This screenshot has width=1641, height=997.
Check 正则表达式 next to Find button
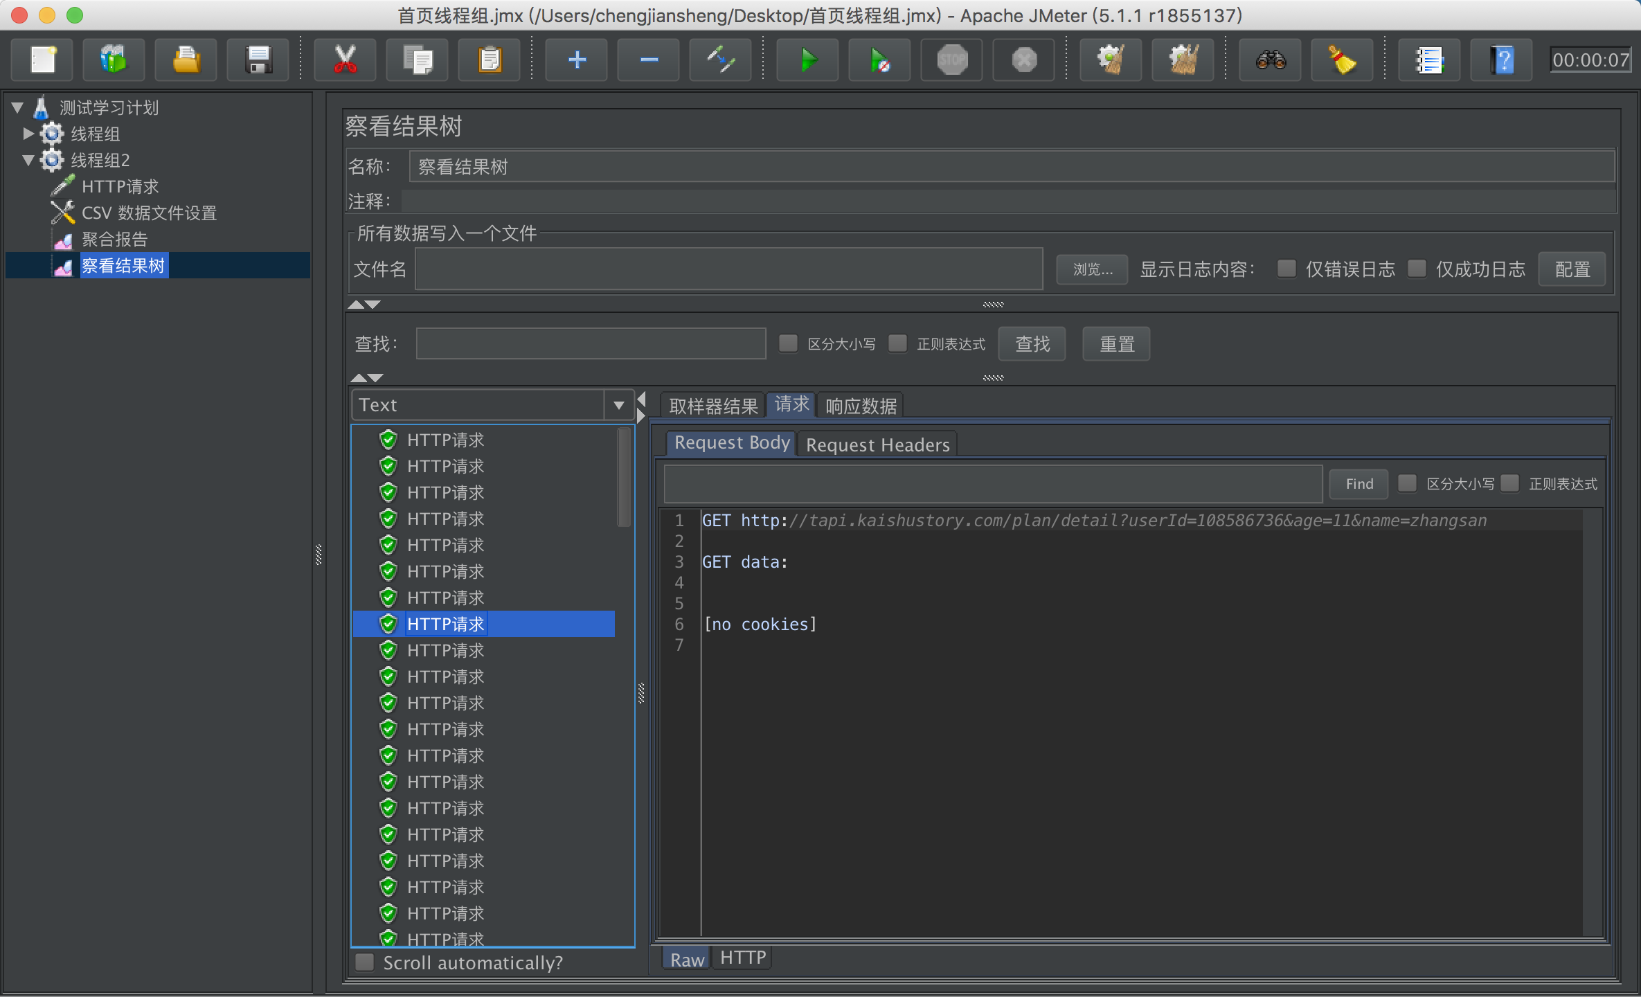(1509, 483)
